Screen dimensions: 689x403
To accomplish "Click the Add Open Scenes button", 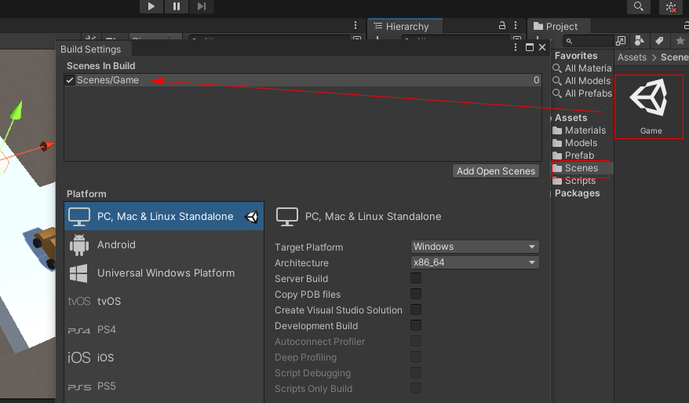I will (496, 171).
